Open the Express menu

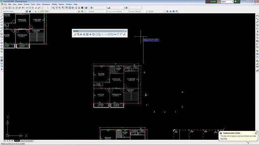[62, 4]
